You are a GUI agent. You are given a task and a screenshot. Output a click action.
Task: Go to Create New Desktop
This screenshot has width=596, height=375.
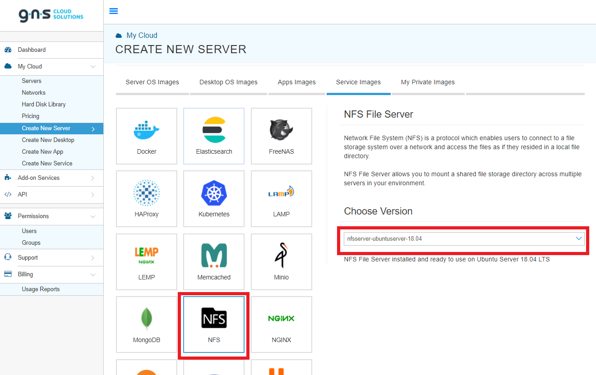[x=48, y=140]
